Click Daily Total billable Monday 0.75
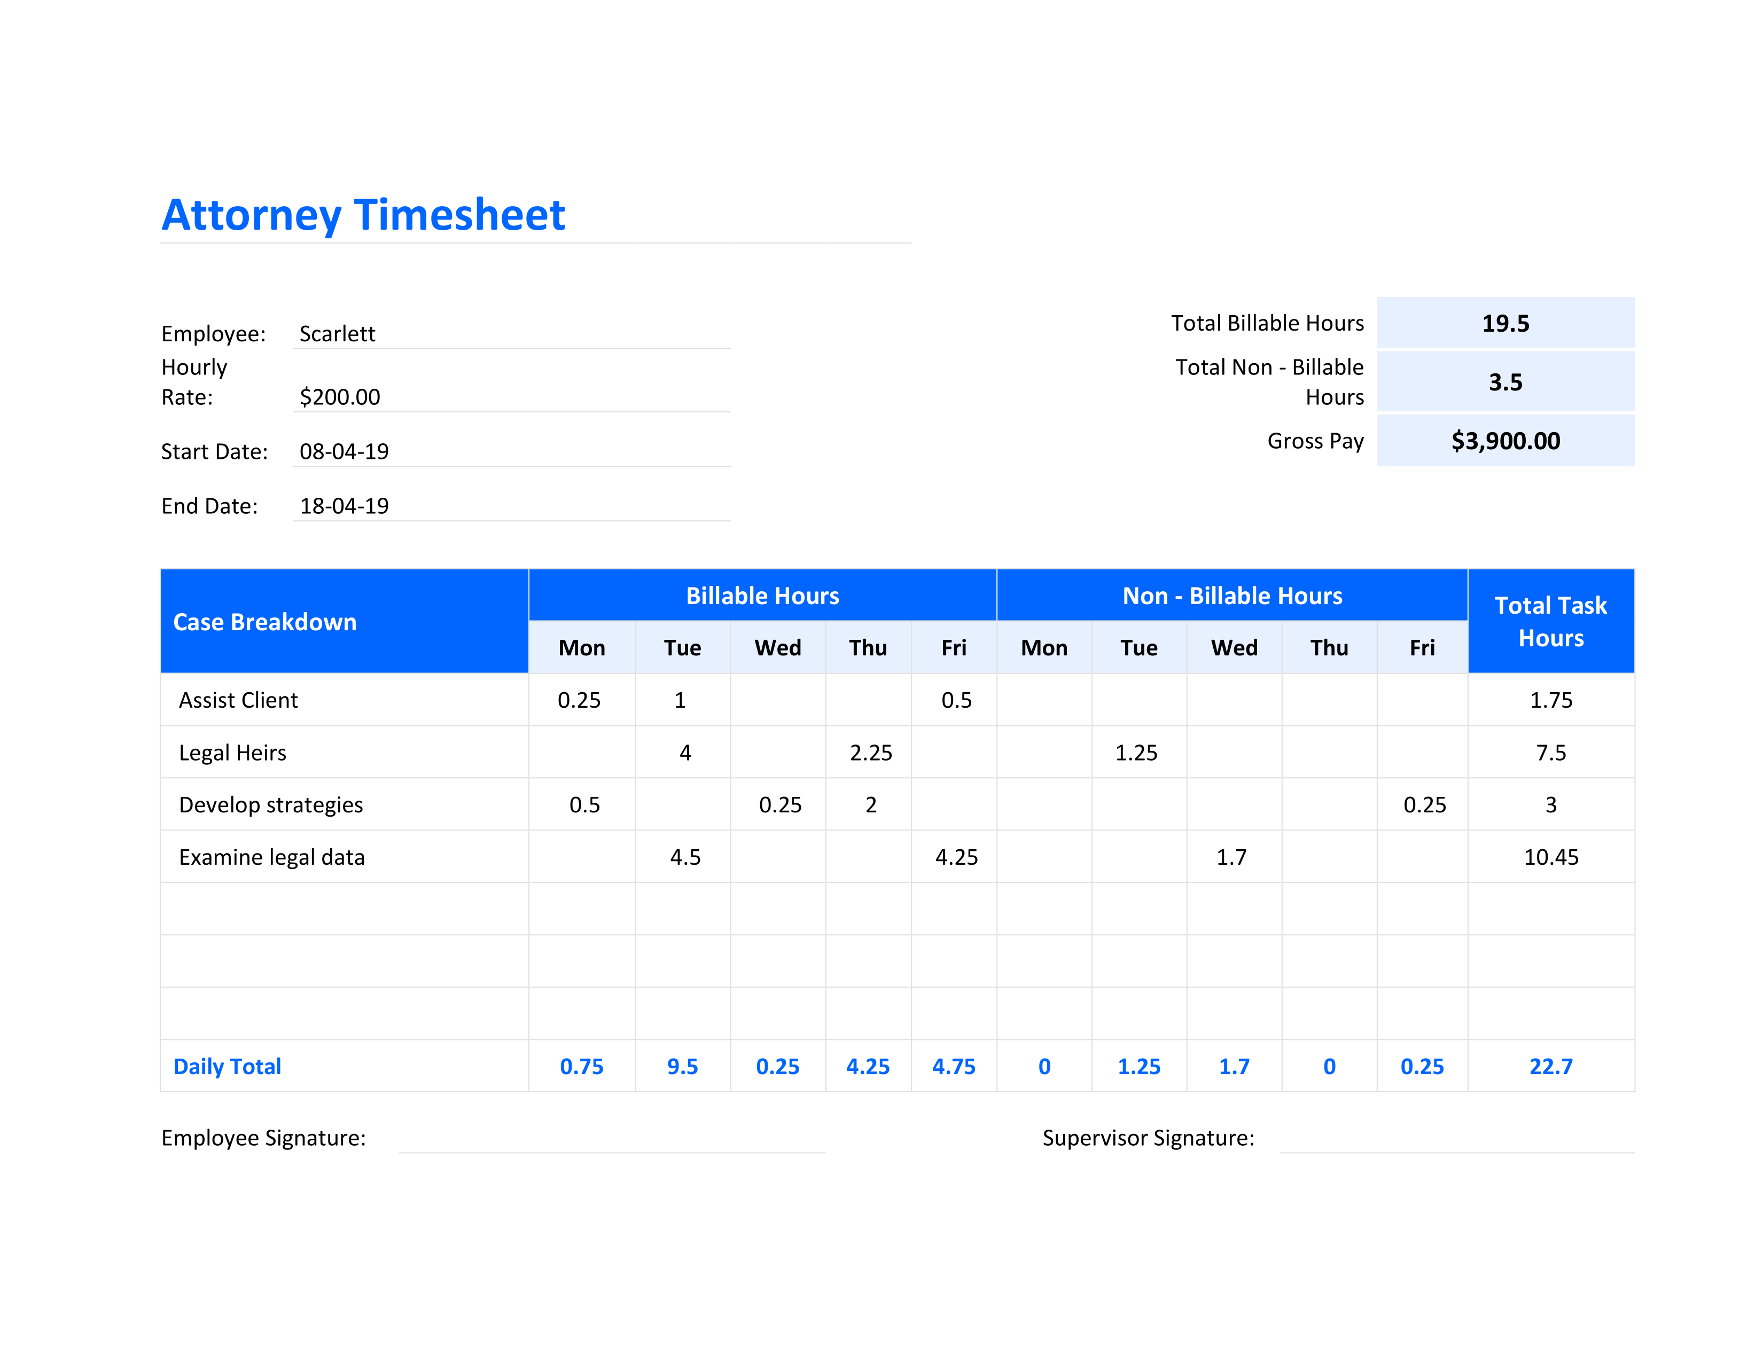Viewport: 1763px width, 1362px height. 582,1066
